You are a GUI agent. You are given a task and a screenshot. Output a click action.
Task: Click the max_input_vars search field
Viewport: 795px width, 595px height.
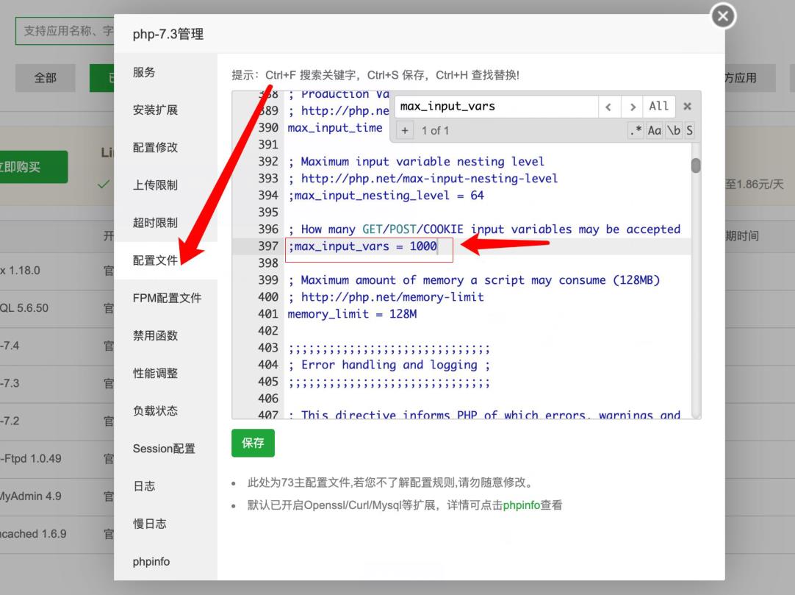click(x=497, y=107)
